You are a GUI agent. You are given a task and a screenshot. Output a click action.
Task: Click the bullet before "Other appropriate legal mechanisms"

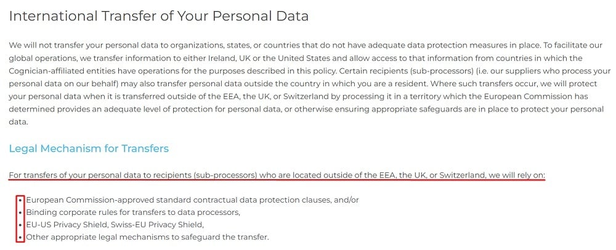(x=20, y=237)
